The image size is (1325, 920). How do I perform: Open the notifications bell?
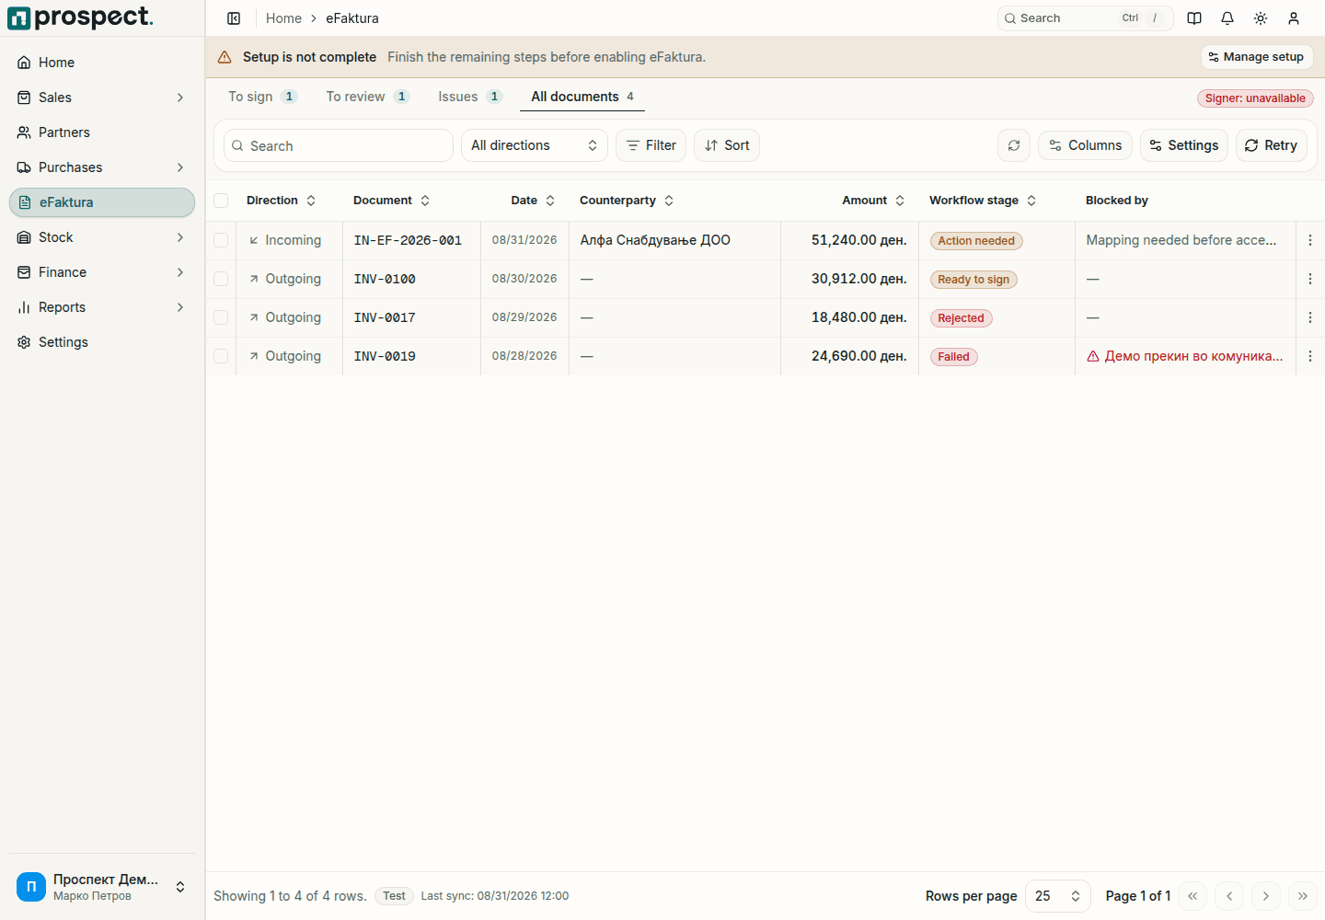(1227, 18)
